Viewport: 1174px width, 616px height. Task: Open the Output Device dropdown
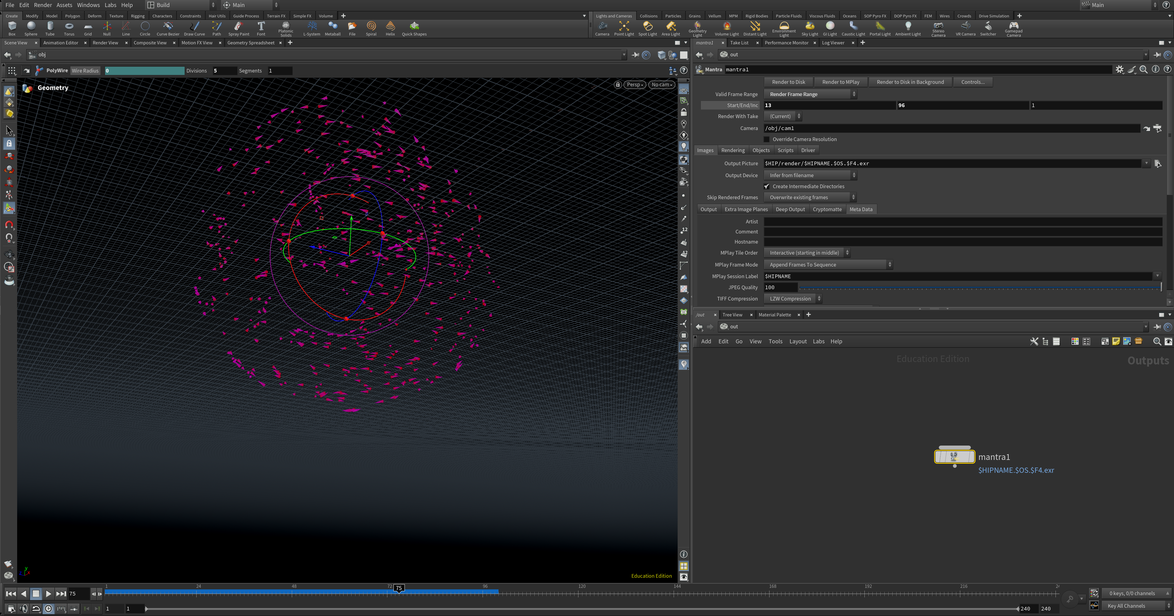tap(810, 175)
